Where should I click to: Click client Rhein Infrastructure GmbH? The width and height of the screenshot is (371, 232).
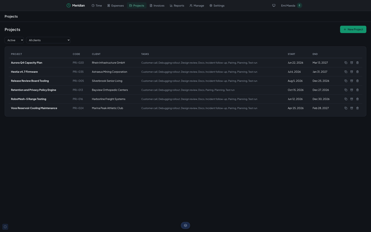click(108, 63)
